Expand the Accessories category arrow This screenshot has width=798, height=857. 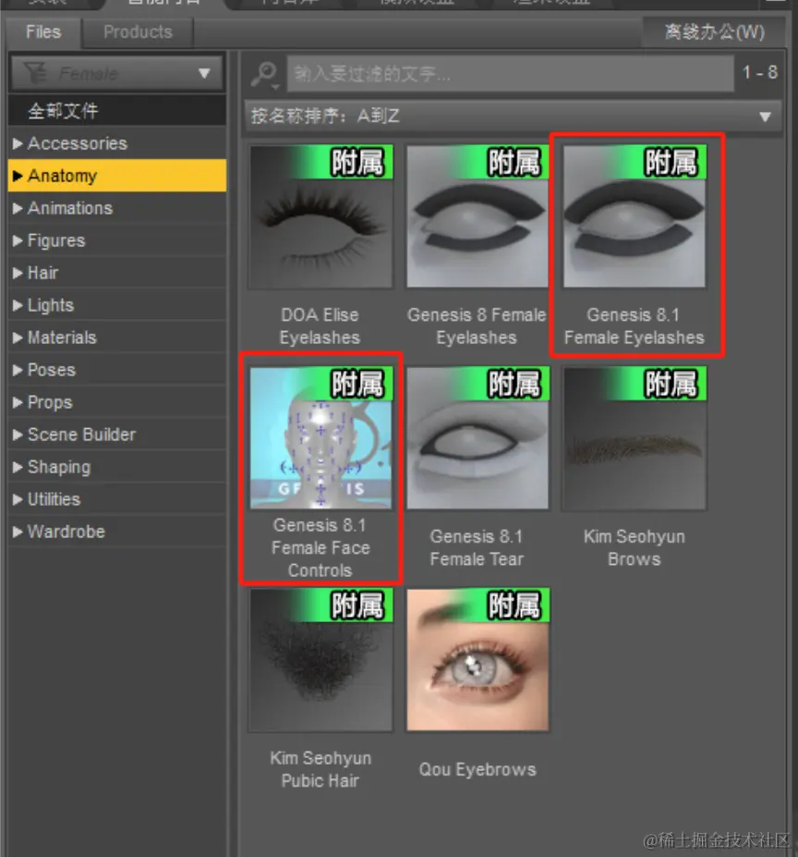(x=18, y=143)
